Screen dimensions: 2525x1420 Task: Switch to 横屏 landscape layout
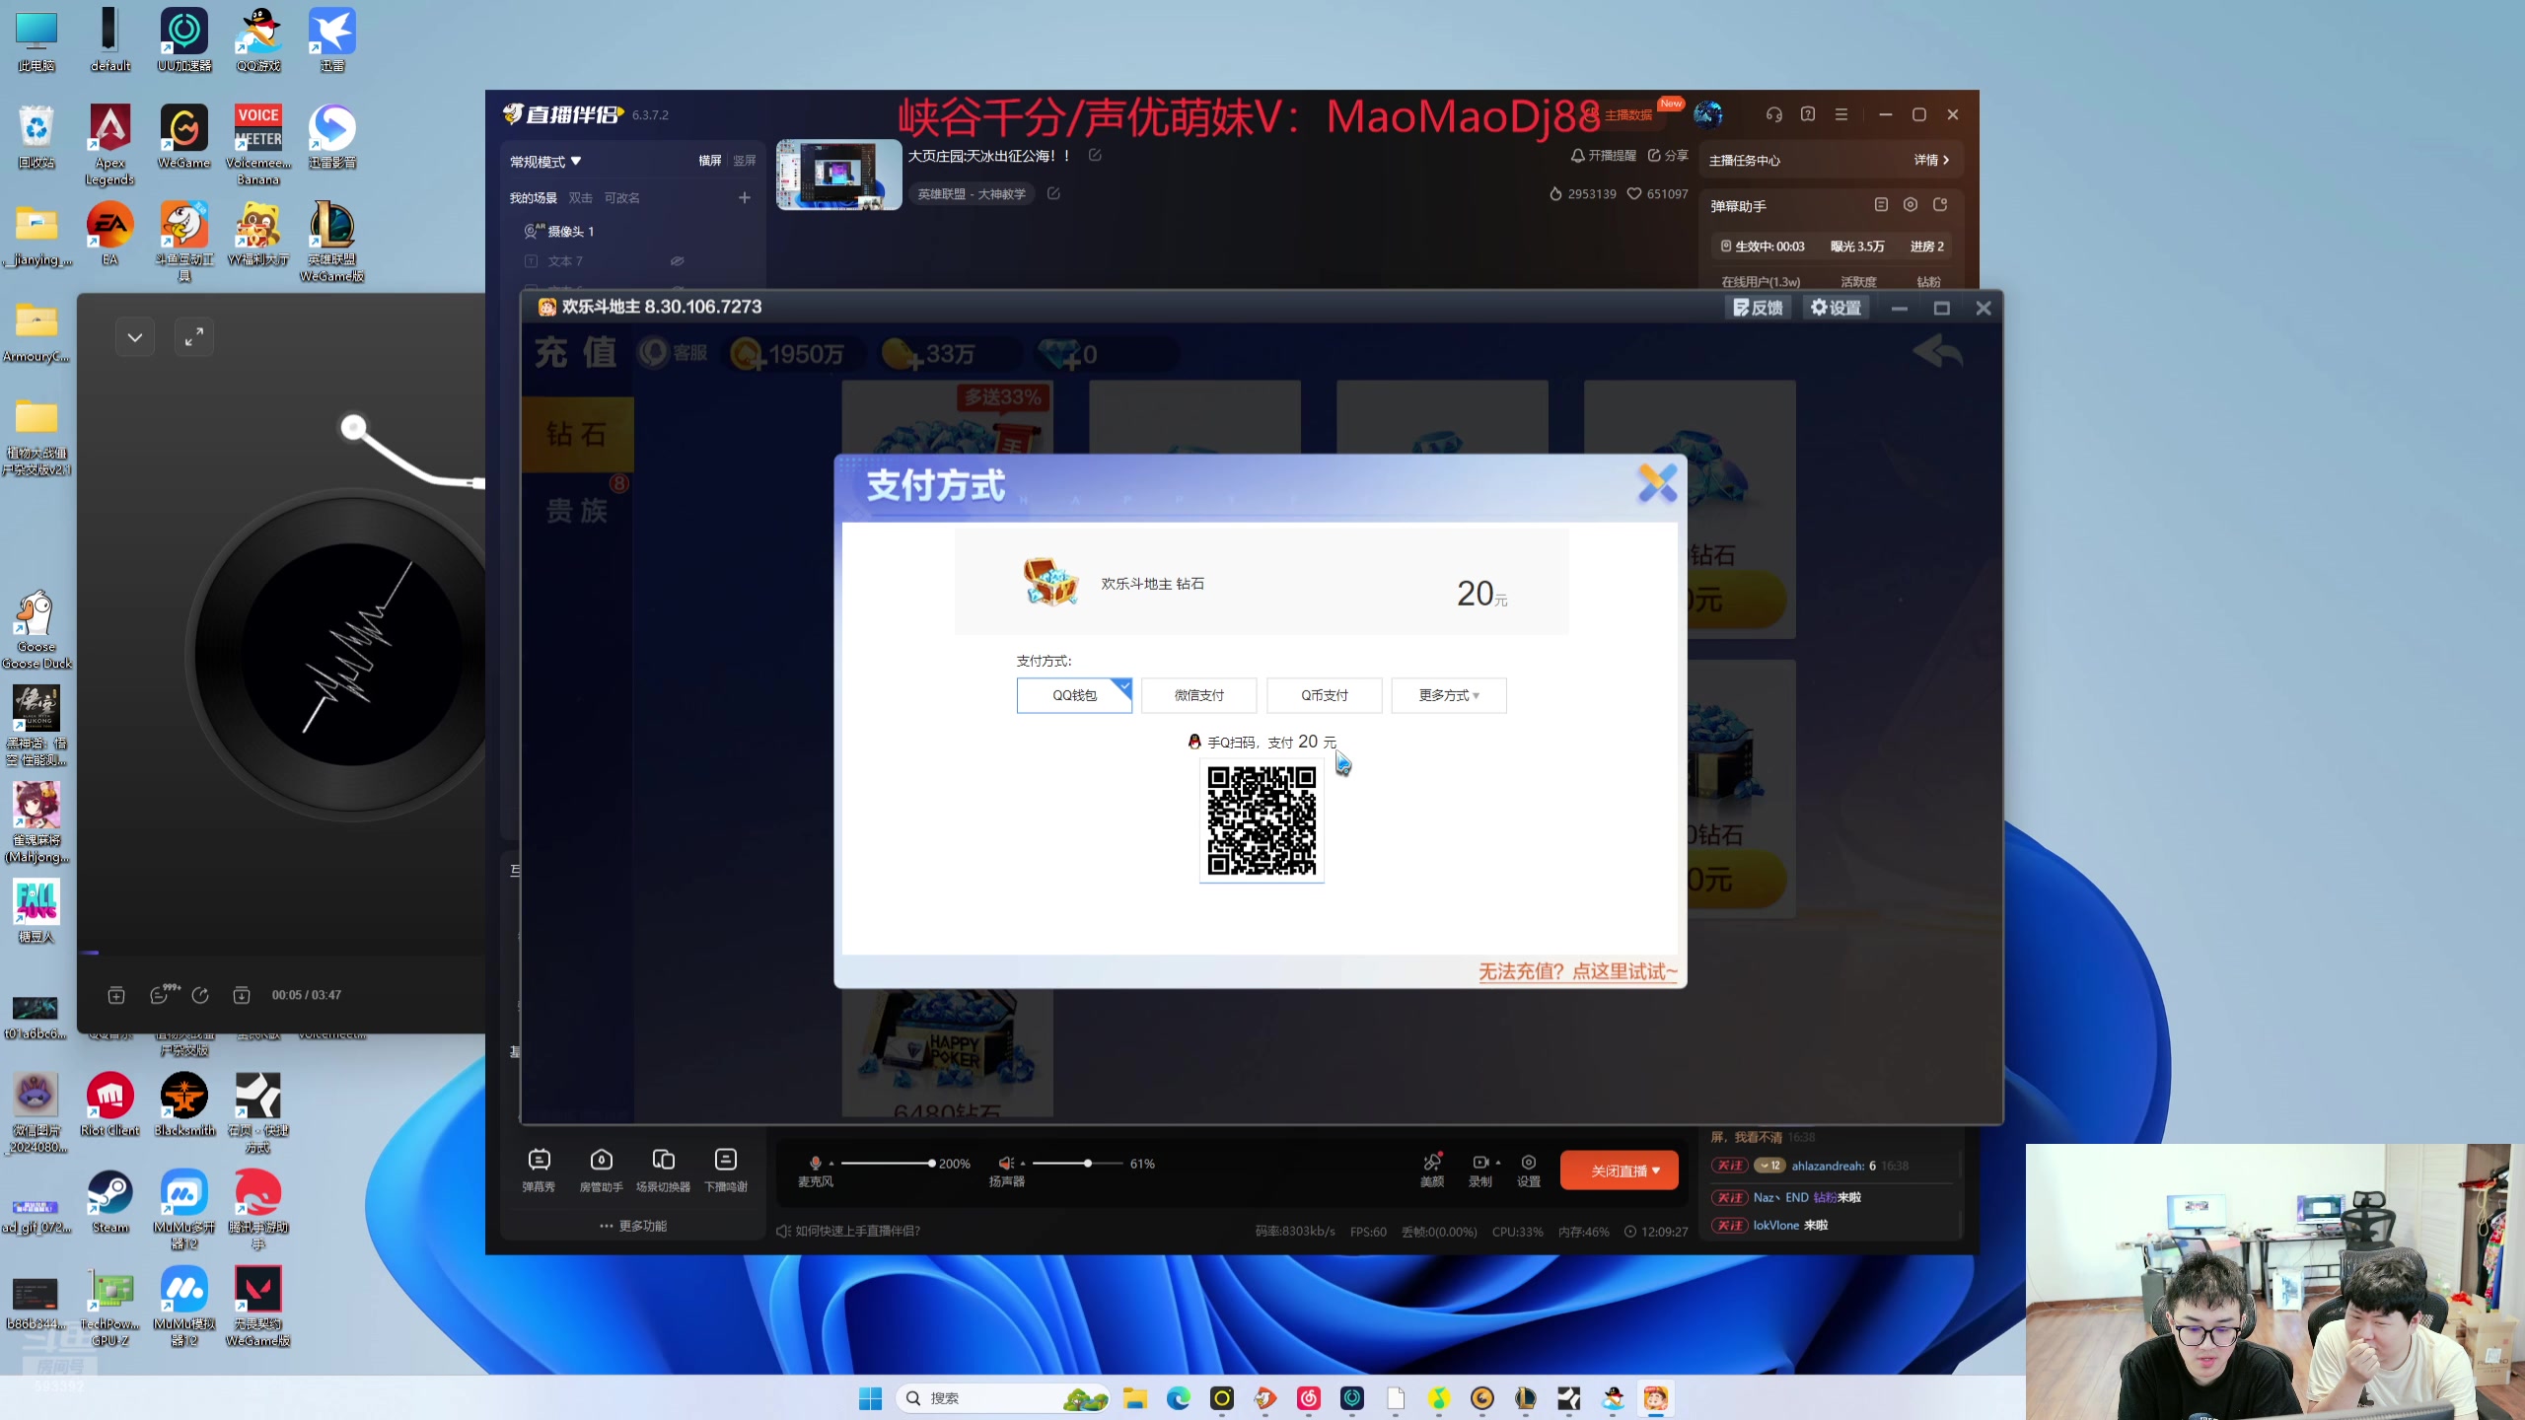[x=710, y=161]
